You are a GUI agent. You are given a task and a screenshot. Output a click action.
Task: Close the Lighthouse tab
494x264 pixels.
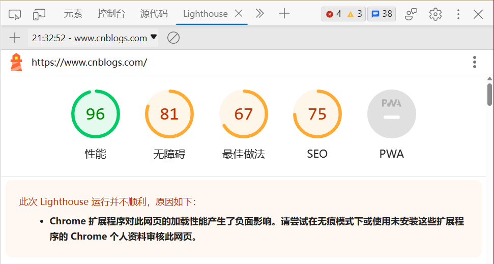coord(238,14)
